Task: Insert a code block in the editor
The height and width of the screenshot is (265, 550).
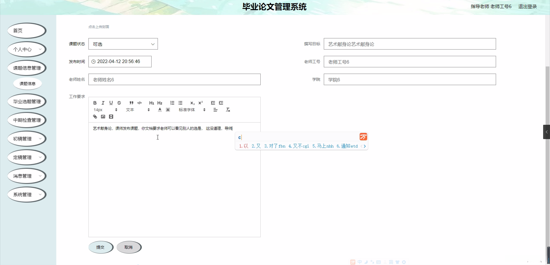Action: pos(140,103)
